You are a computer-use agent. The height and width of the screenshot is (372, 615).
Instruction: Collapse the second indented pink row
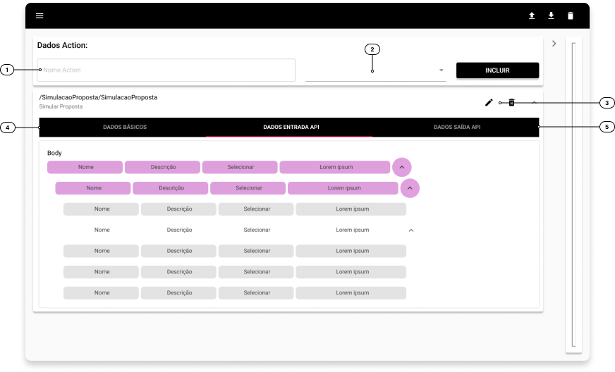410,188
